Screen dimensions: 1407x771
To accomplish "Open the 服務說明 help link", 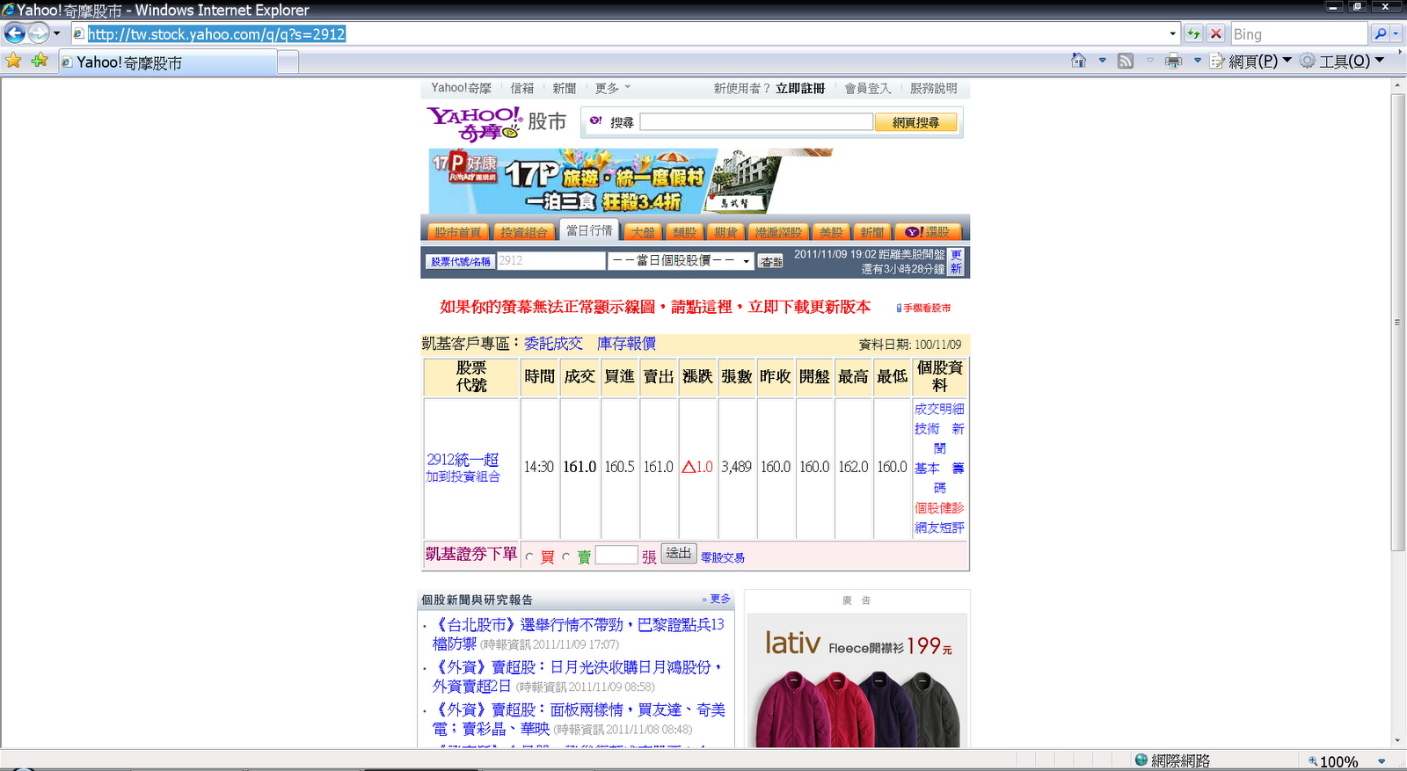I will (934, 89).
